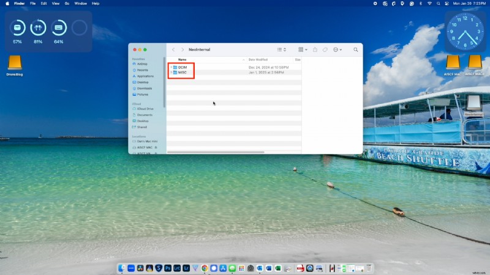Open Photoshop from the Dock
This screenshot has width=490, height=275.
[167, 268]
